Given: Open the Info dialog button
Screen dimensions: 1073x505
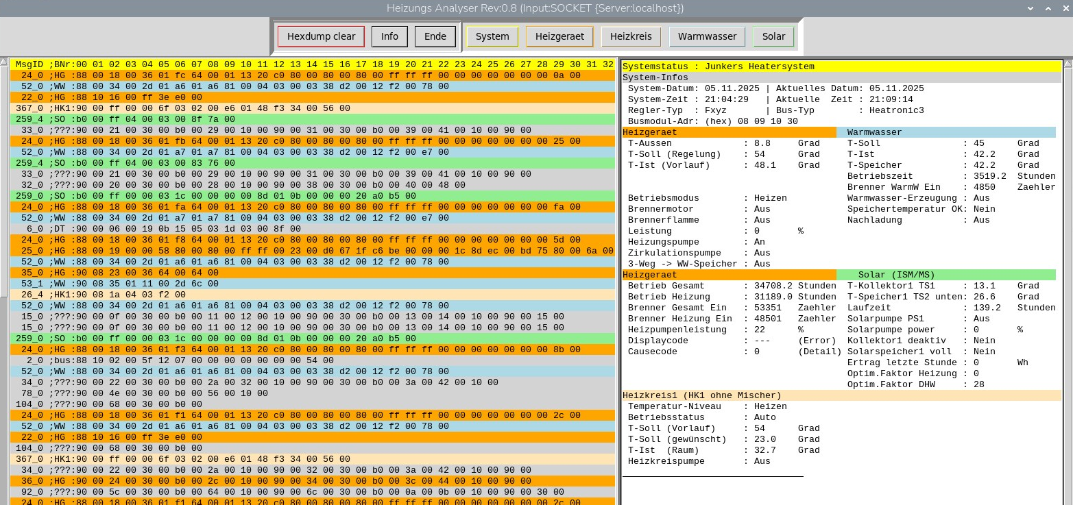Looking at the screenshot, I should pos(389,36).
